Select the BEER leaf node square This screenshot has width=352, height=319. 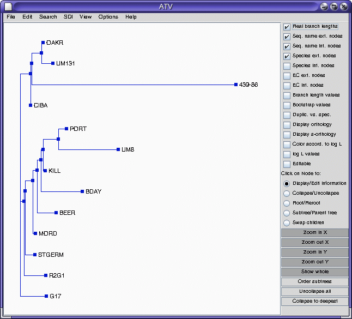click(x=56, y=213)
